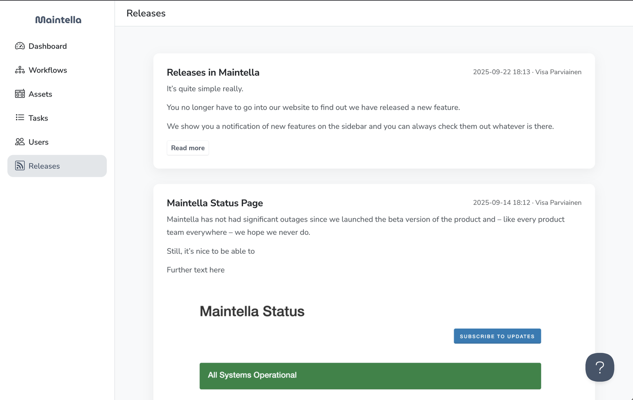Click the 2025-09-14 18:12 · Visa Parviainen line

click(x=527, y=203)
